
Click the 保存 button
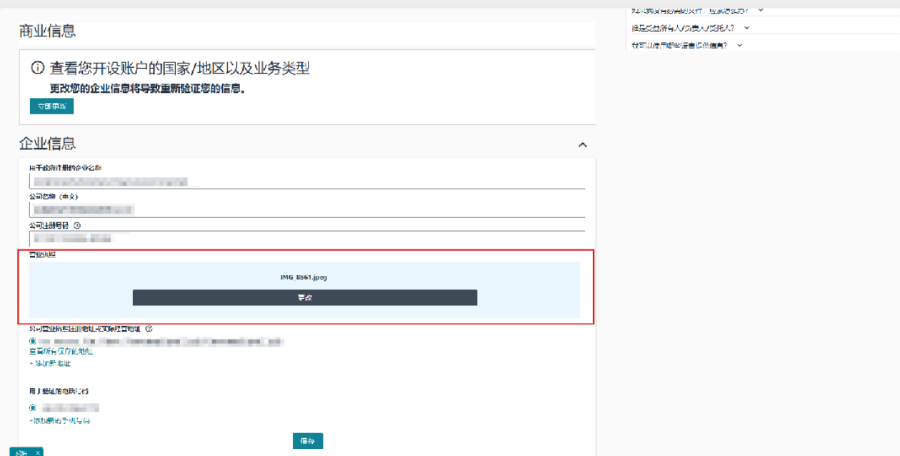click(x=308, y=441)
